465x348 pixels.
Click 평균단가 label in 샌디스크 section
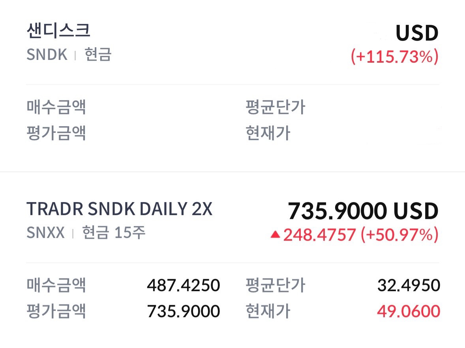point(275,107)
